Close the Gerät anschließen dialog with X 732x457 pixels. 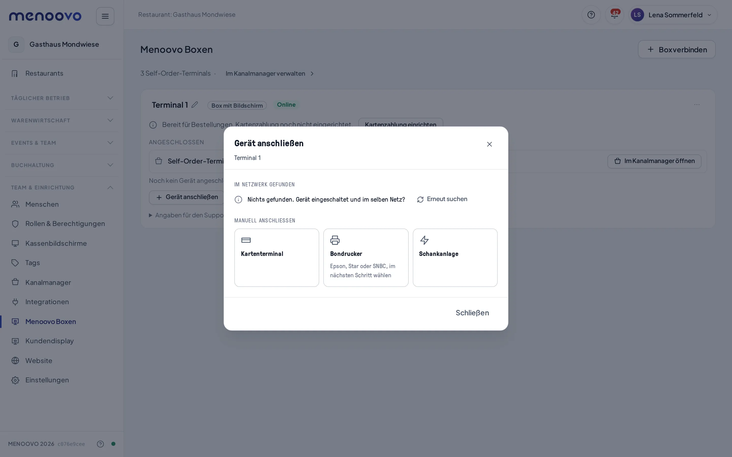490,144
